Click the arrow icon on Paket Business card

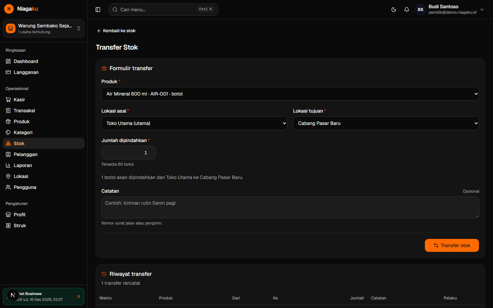pos(78,297)
